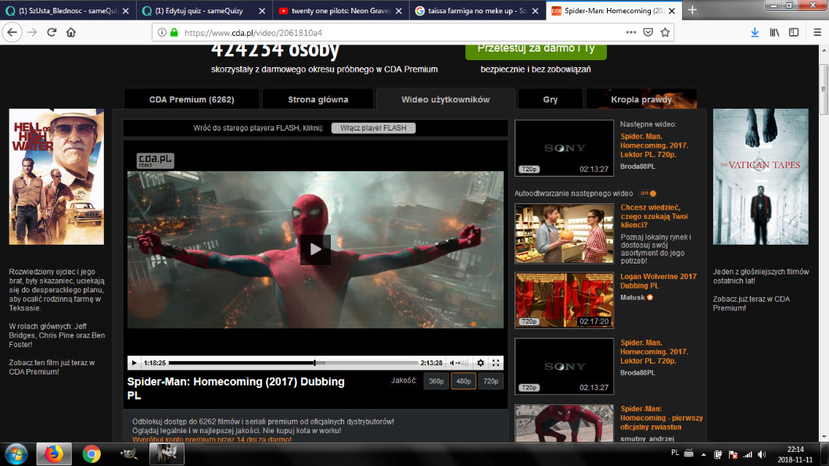
Task: Switch to the CDA Premium (6262) tab
Action: point(192,99)
